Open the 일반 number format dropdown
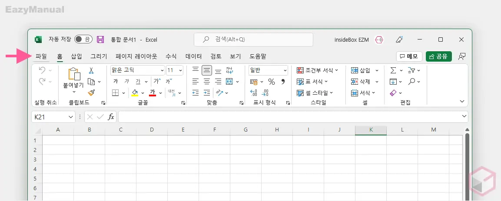501x201 pixels. (x=285, y=70)
